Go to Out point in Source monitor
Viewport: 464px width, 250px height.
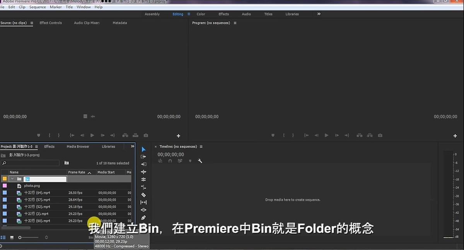113,135
